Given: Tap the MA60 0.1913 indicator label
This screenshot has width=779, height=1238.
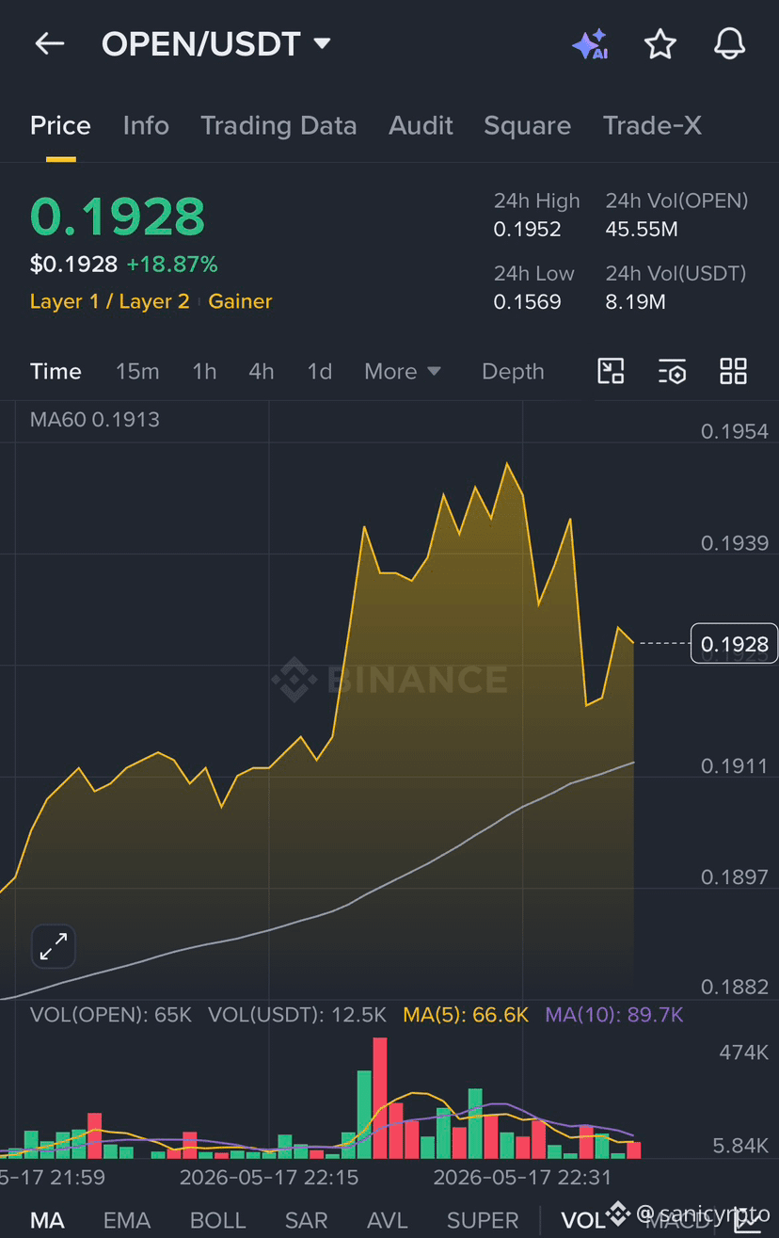Looking at the screenshot, I should point(94,420).
